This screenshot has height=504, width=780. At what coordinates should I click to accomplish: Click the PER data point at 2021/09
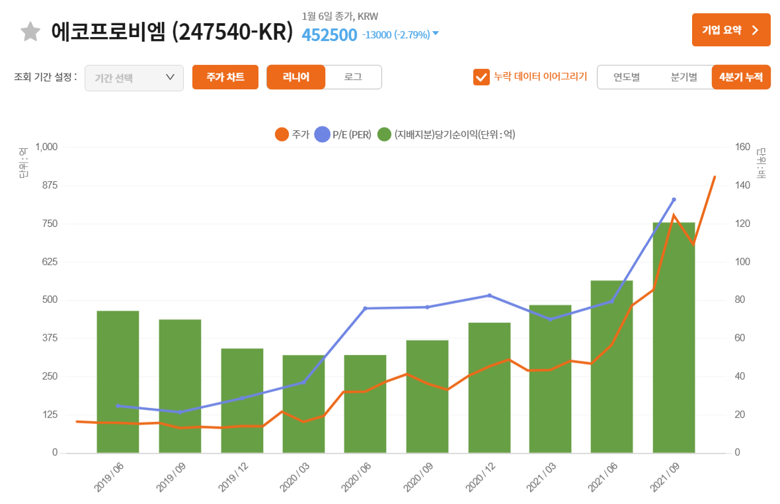[x=674, y=200]
